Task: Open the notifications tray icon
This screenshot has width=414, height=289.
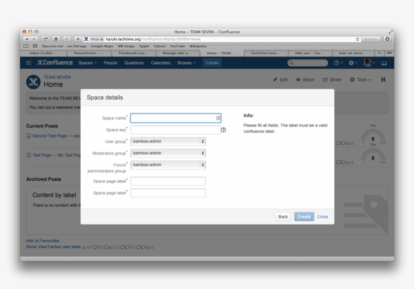Action: 384,63
